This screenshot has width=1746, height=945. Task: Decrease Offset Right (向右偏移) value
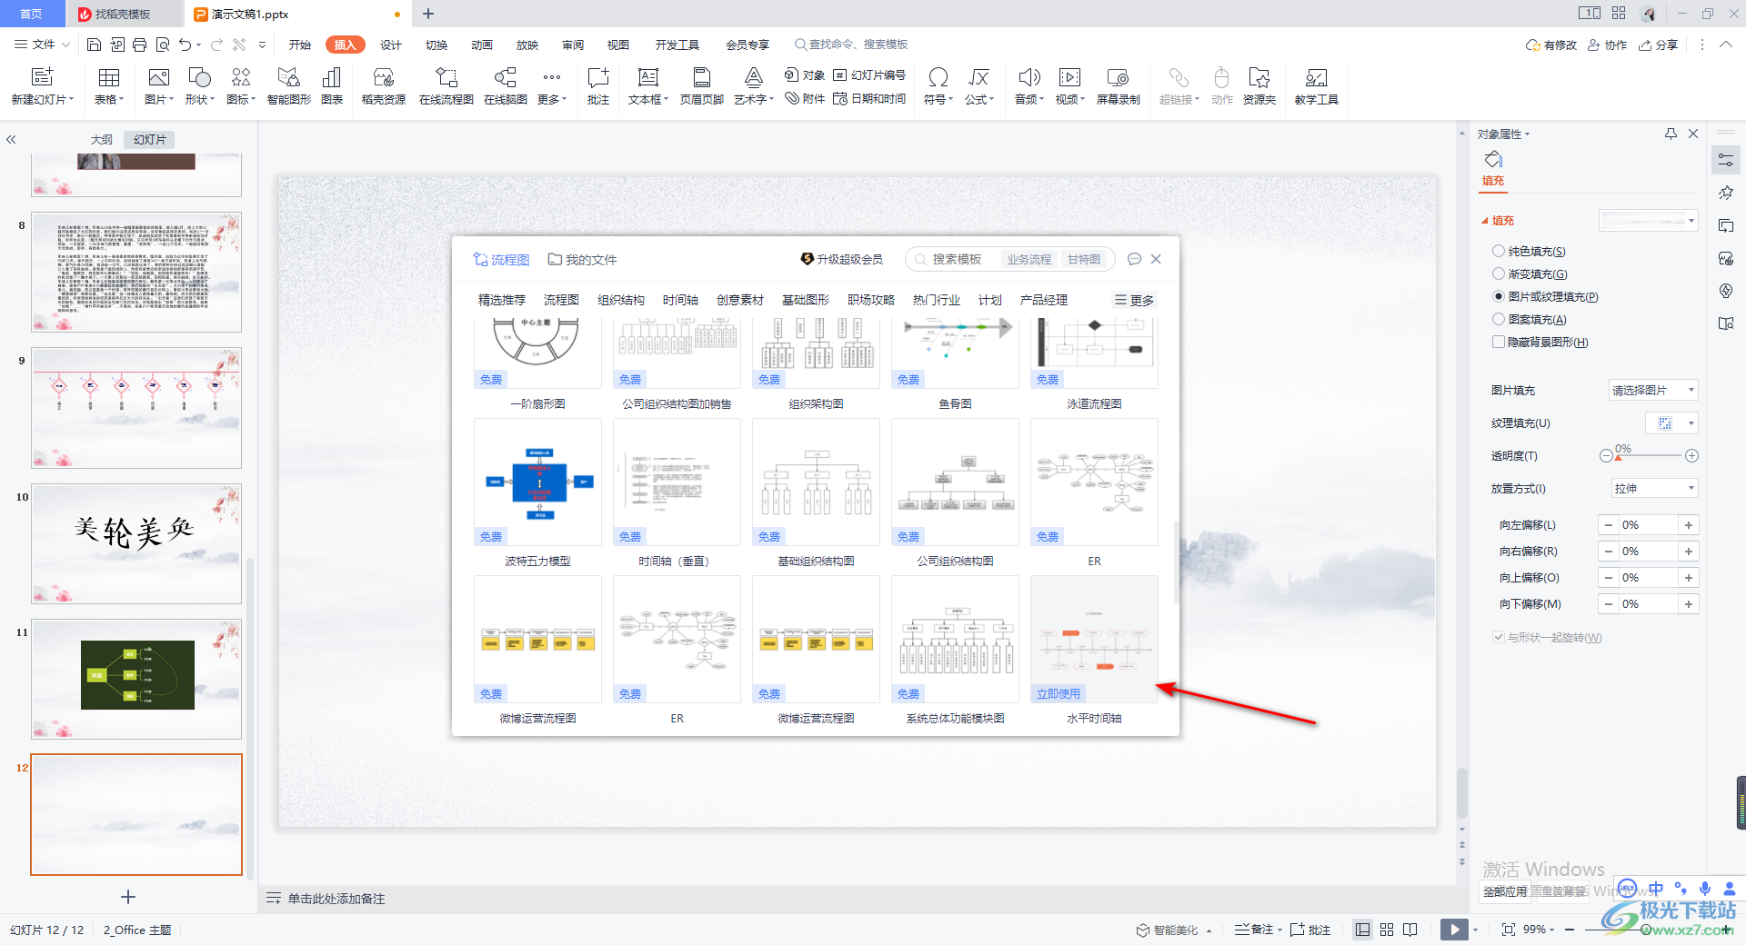point(1609,552)
